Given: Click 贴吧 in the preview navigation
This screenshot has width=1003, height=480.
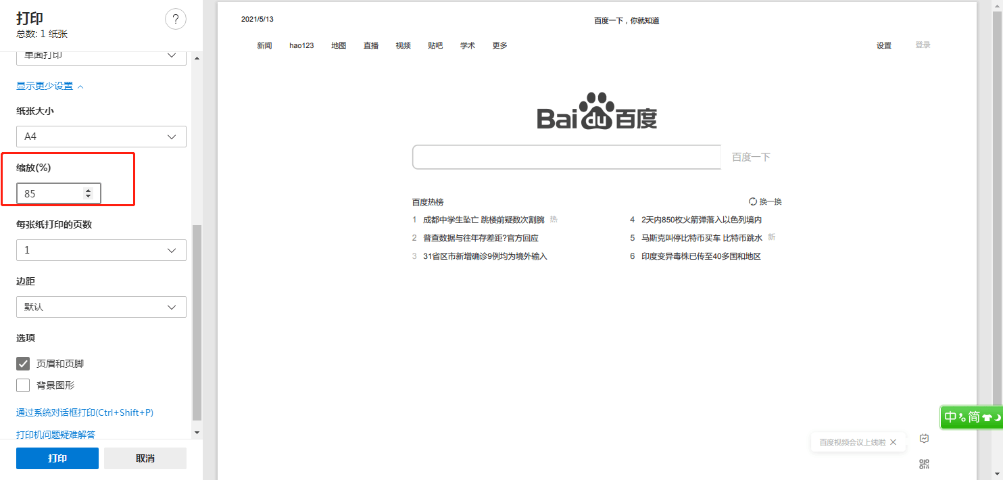Looking at the screenshot, I should pyautogui.click(x=435, y=46).
